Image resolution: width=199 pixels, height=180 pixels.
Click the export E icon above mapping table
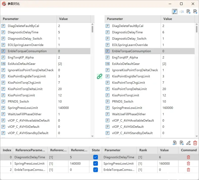(x=182, y=143)
